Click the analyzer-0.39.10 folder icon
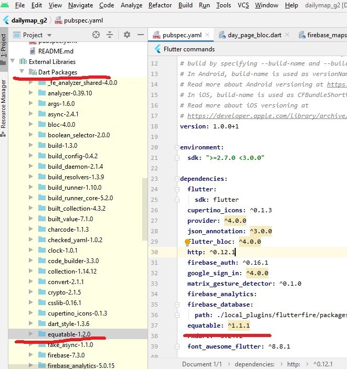The image size is (347, 369). point(42,93)
